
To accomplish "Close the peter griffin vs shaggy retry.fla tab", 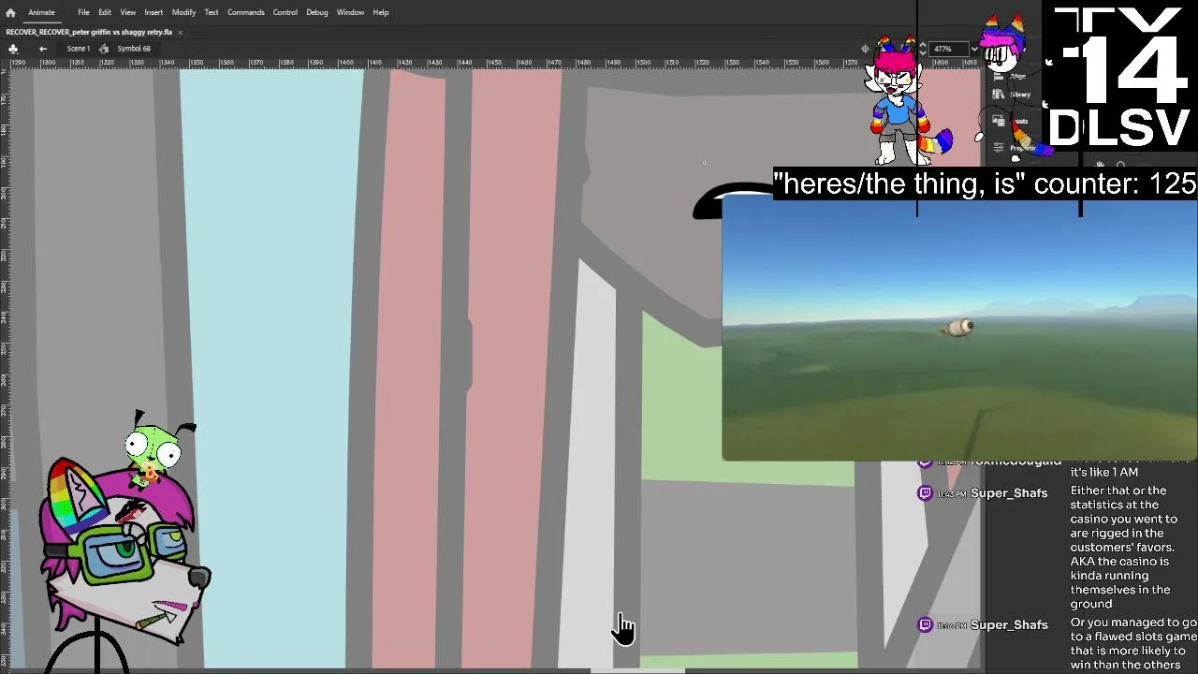I will [x=181, y=32].
